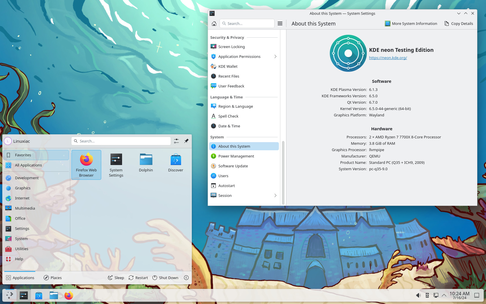The image size is (486, 304).
Task: Open Multimedia category
Action: 36,208
